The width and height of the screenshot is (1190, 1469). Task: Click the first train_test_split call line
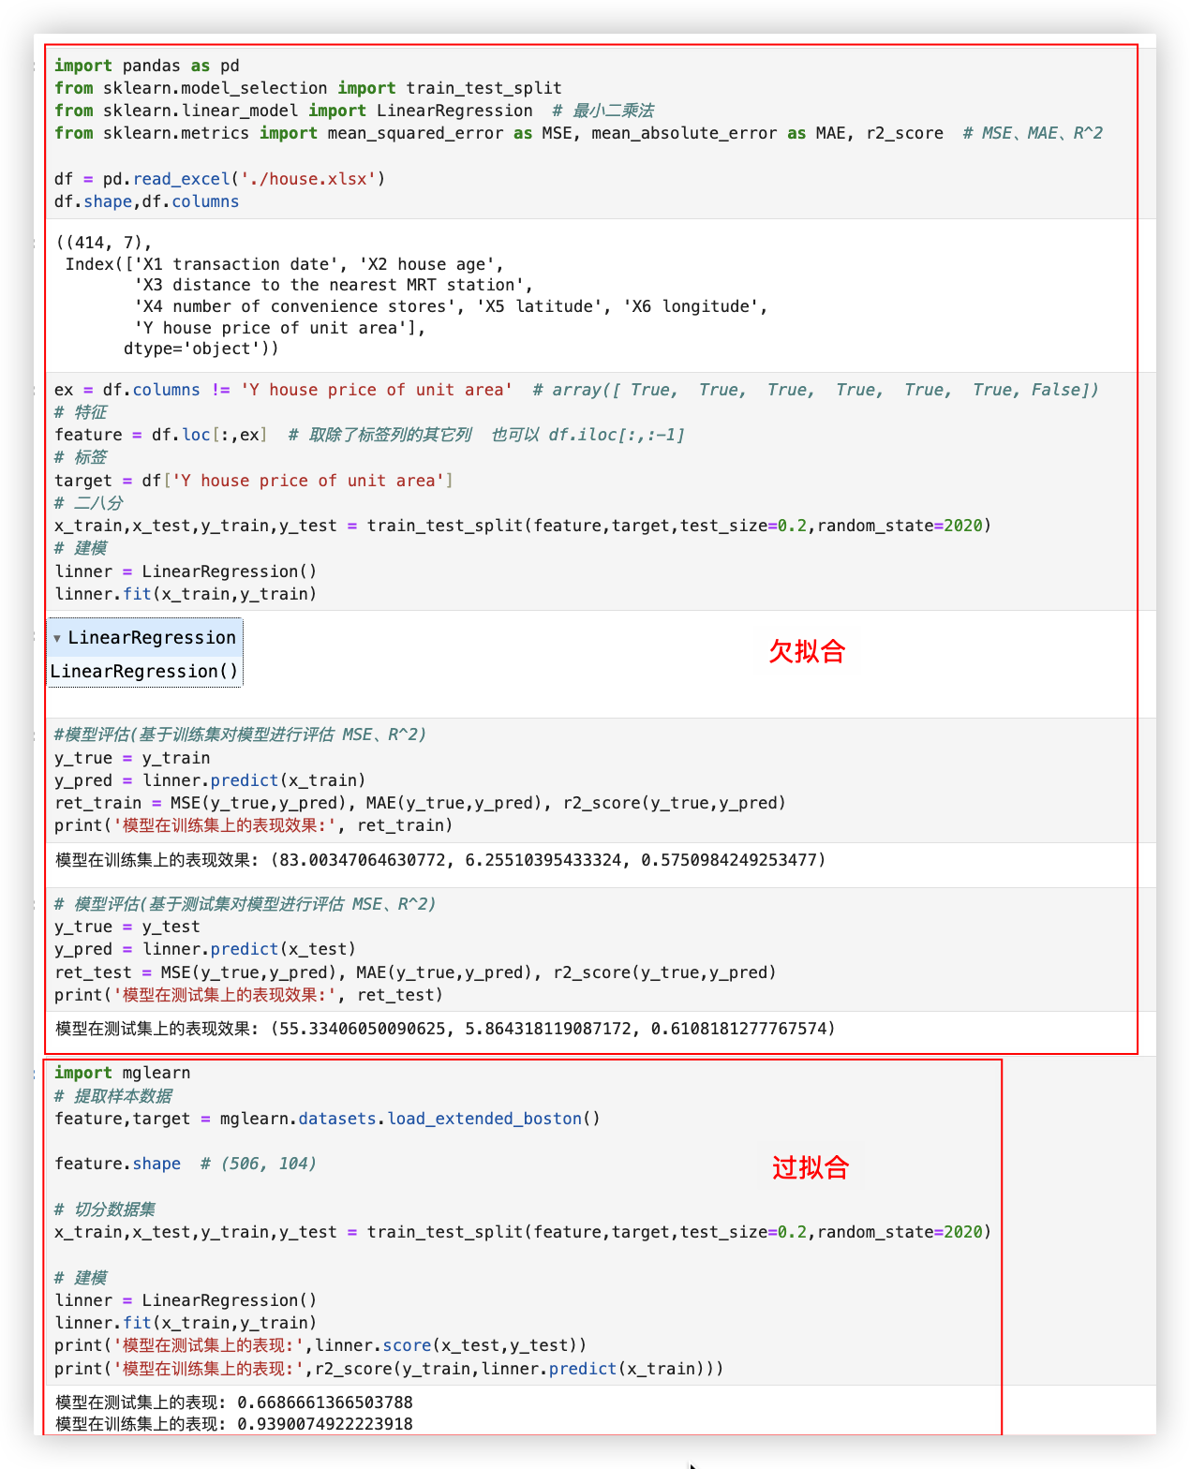pyautogui.click(x=522, y=526)
